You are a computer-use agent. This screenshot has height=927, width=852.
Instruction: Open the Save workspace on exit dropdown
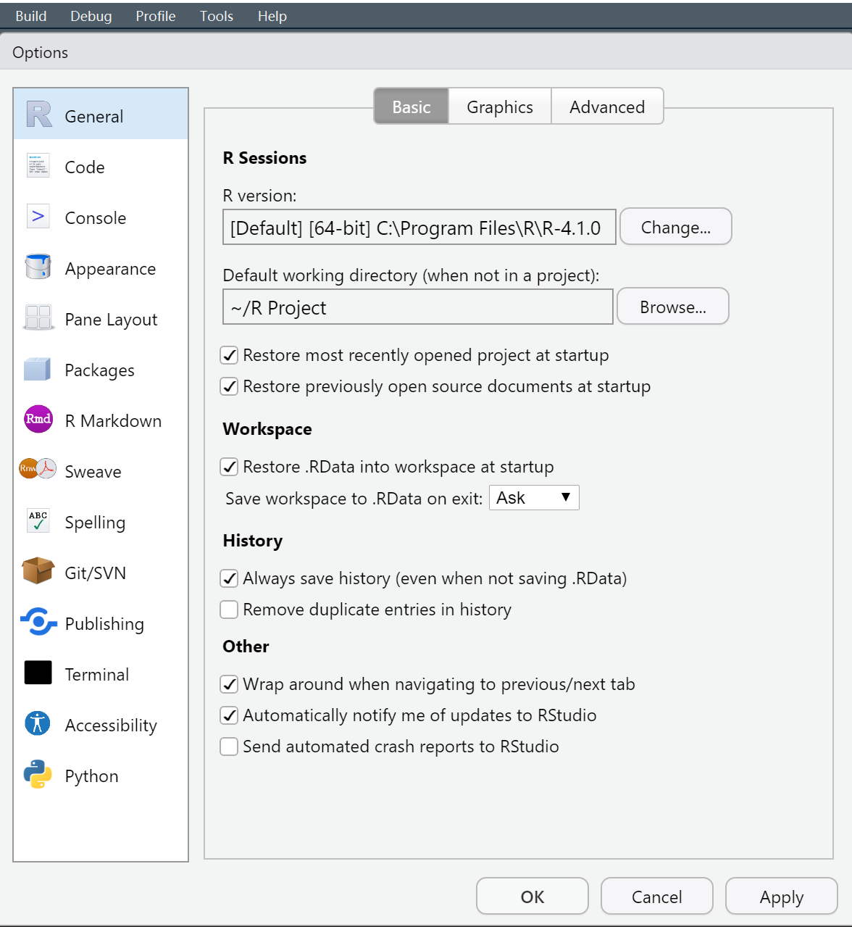(534, 498)
